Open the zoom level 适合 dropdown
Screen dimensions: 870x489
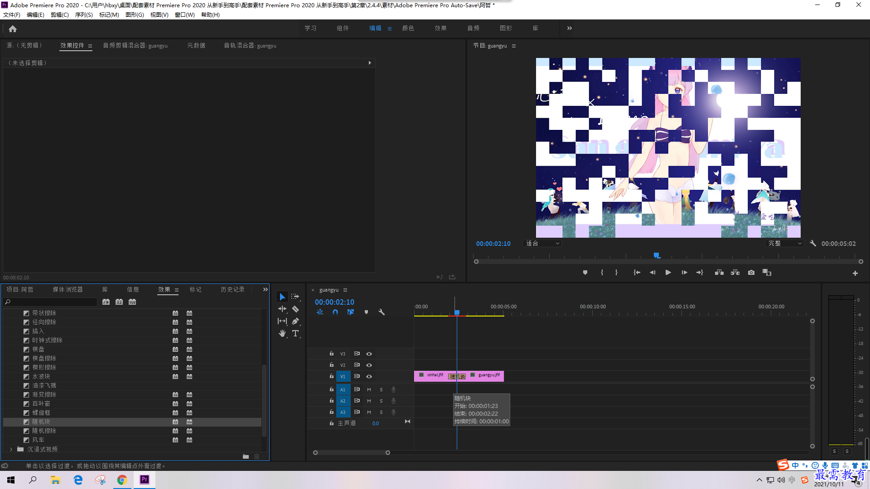click(542, 243)
